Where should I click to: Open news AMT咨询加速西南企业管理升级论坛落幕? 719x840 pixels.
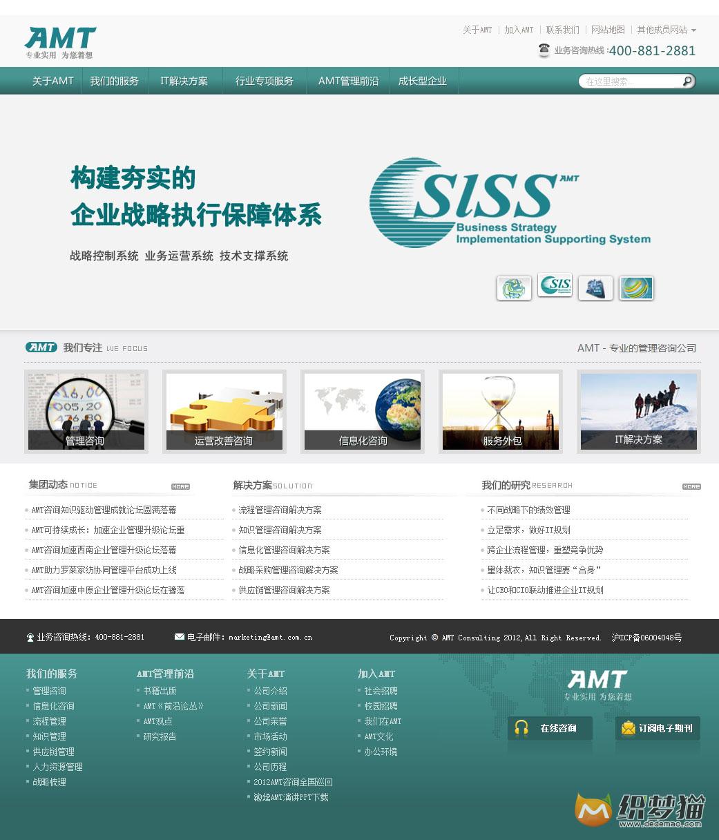coord(104,550)
